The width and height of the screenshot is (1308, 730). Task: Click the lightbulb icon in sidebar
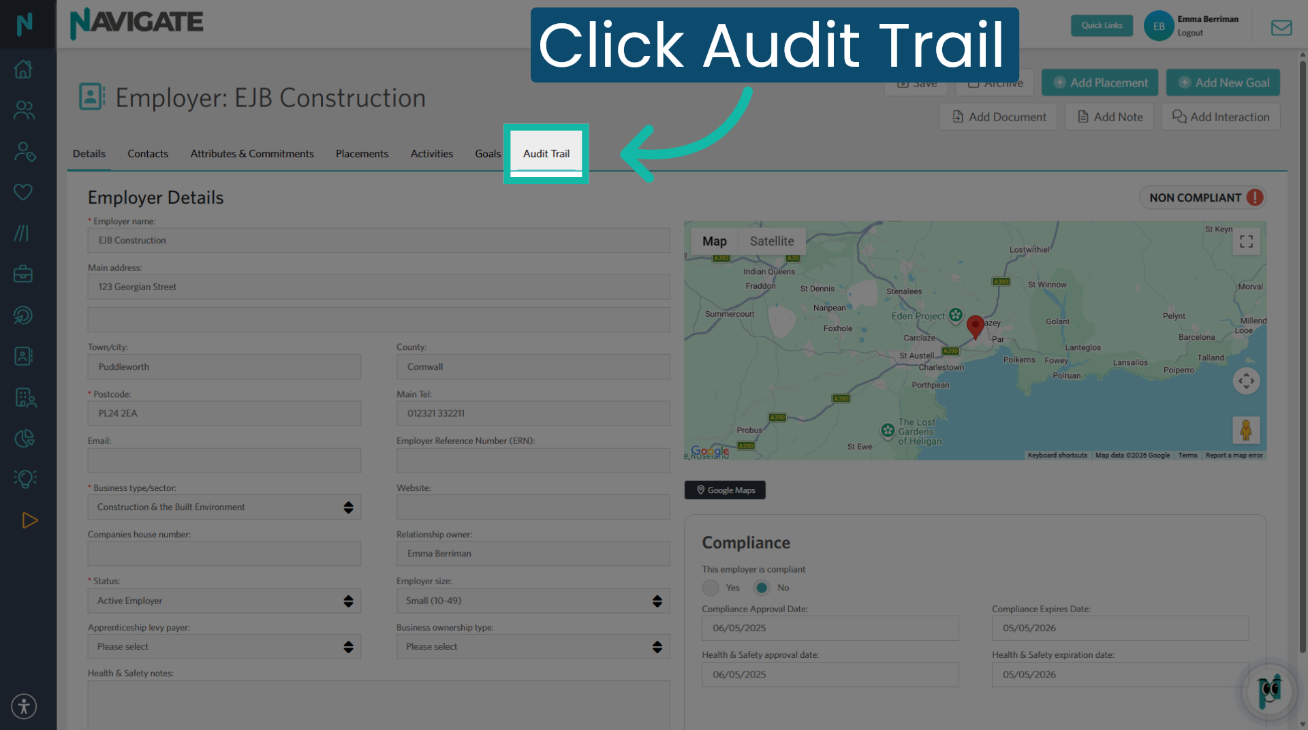25,479
